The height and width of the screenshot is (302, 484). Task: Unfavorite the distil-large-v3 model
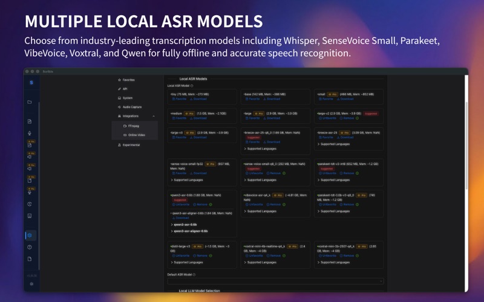click(180, 255)
